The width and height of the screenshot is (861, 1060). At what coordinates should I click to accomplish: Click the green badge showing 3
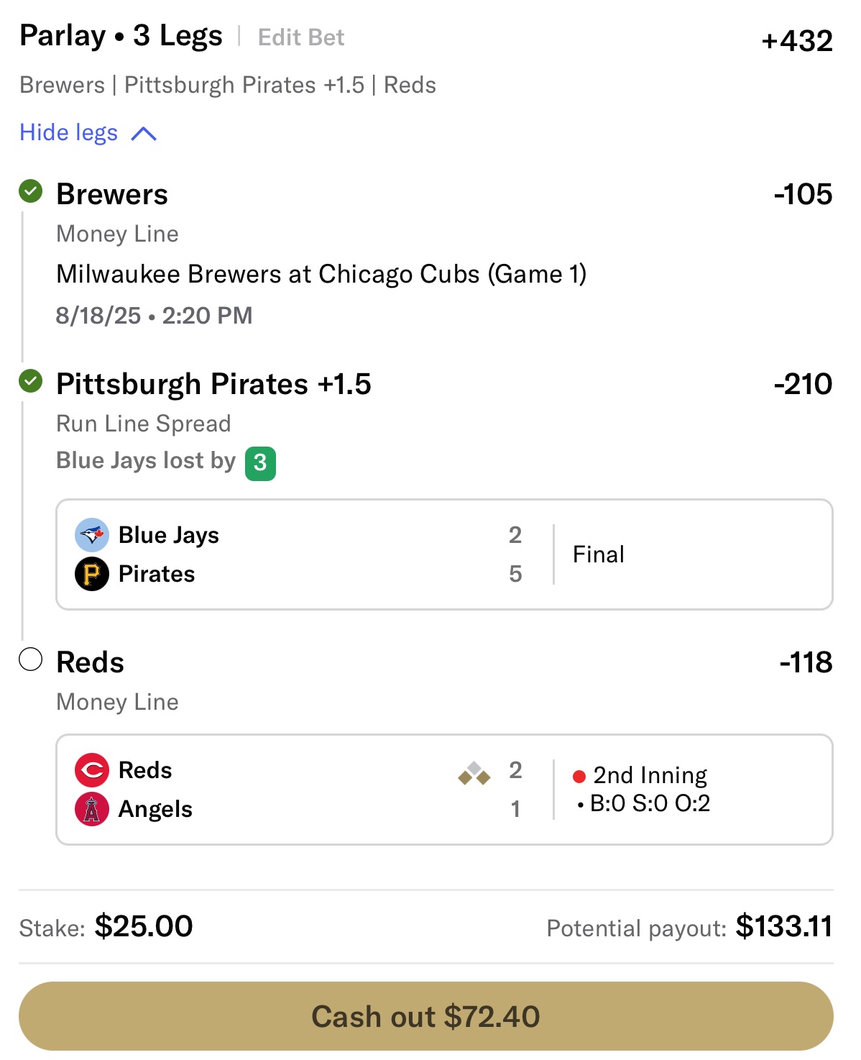(260, 463)
